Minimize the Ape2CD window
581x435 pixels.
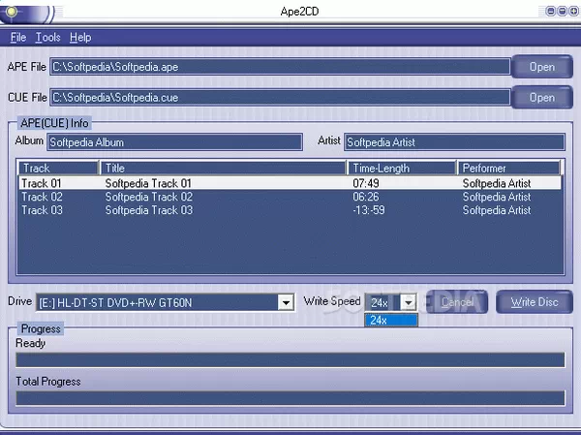click(550, 11)
